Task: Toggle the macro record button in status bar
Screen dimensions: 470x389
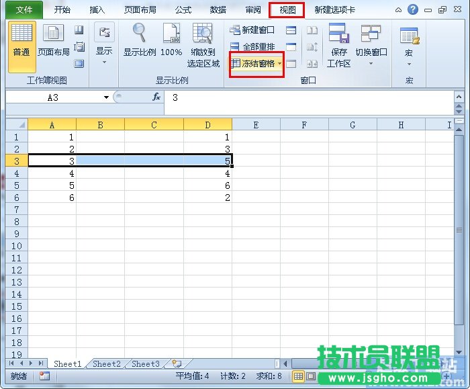Action: tap(44, 376)
